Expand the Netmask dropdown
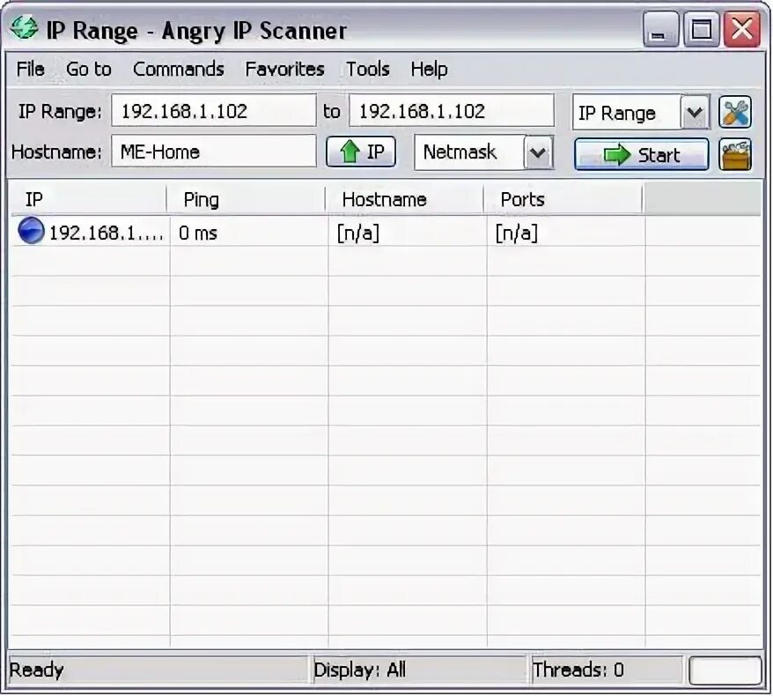This screenshot has width=773, height=696. click(x=538, y=152)
